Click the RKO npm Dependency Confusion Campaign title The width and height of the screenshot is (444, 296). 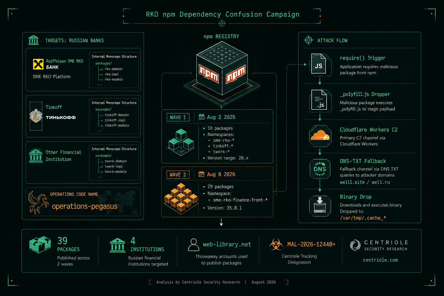click(x=223, y=14)
